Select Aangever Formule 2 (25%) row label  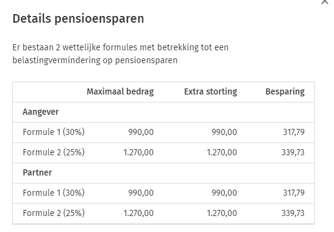click(x=54, y=152)
